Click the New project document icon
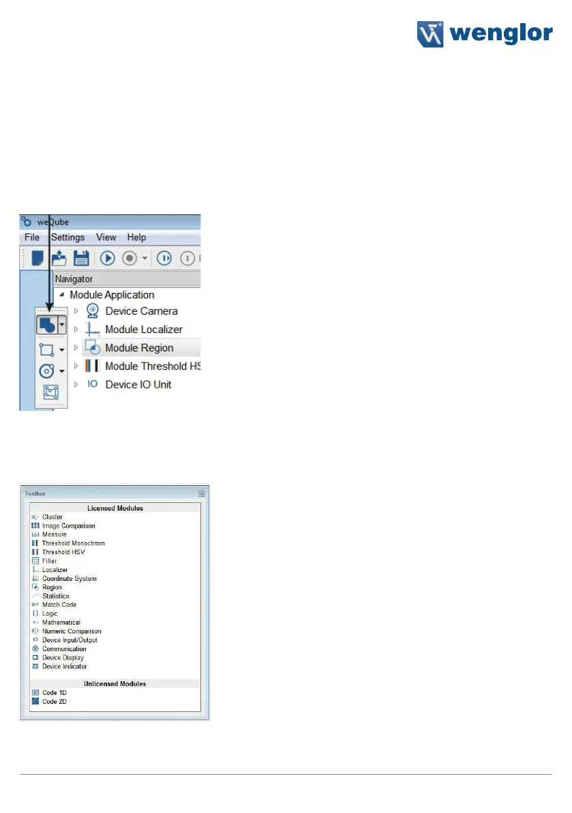 tap(37, 258)
